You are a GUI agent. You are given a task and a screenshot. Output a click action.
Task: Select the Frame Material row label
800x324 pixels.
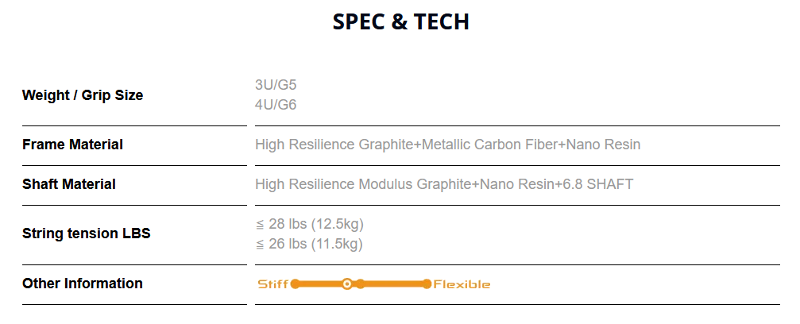[72, 145]
